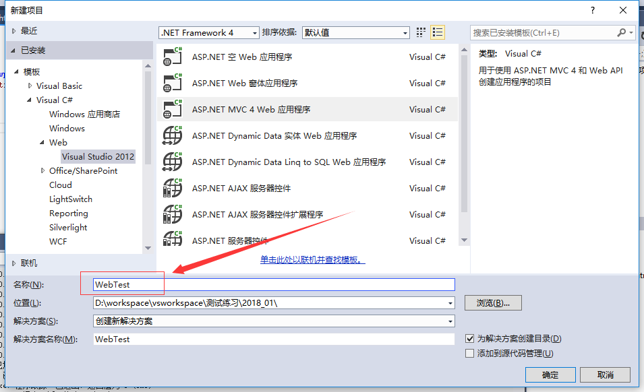Select Reporting template category
Viewport: 644px width, 392px height.
tap(69, 214)
